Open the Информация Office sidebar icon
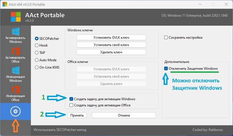Image resolution: width=233 pixels, height=136 pixels. pos(15,90)
